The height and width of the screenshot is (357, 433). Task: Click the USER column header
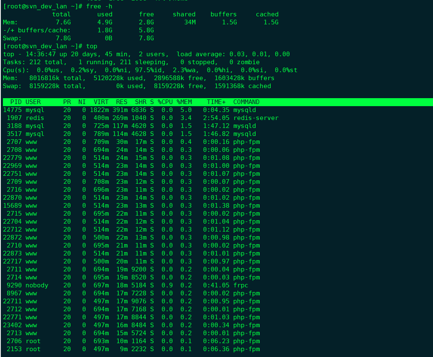[33, 102]
